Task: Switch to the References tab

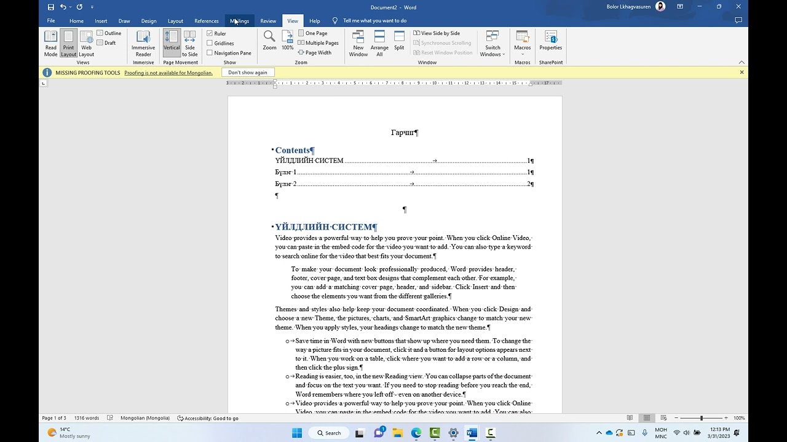Action: [x=207, y=21]
